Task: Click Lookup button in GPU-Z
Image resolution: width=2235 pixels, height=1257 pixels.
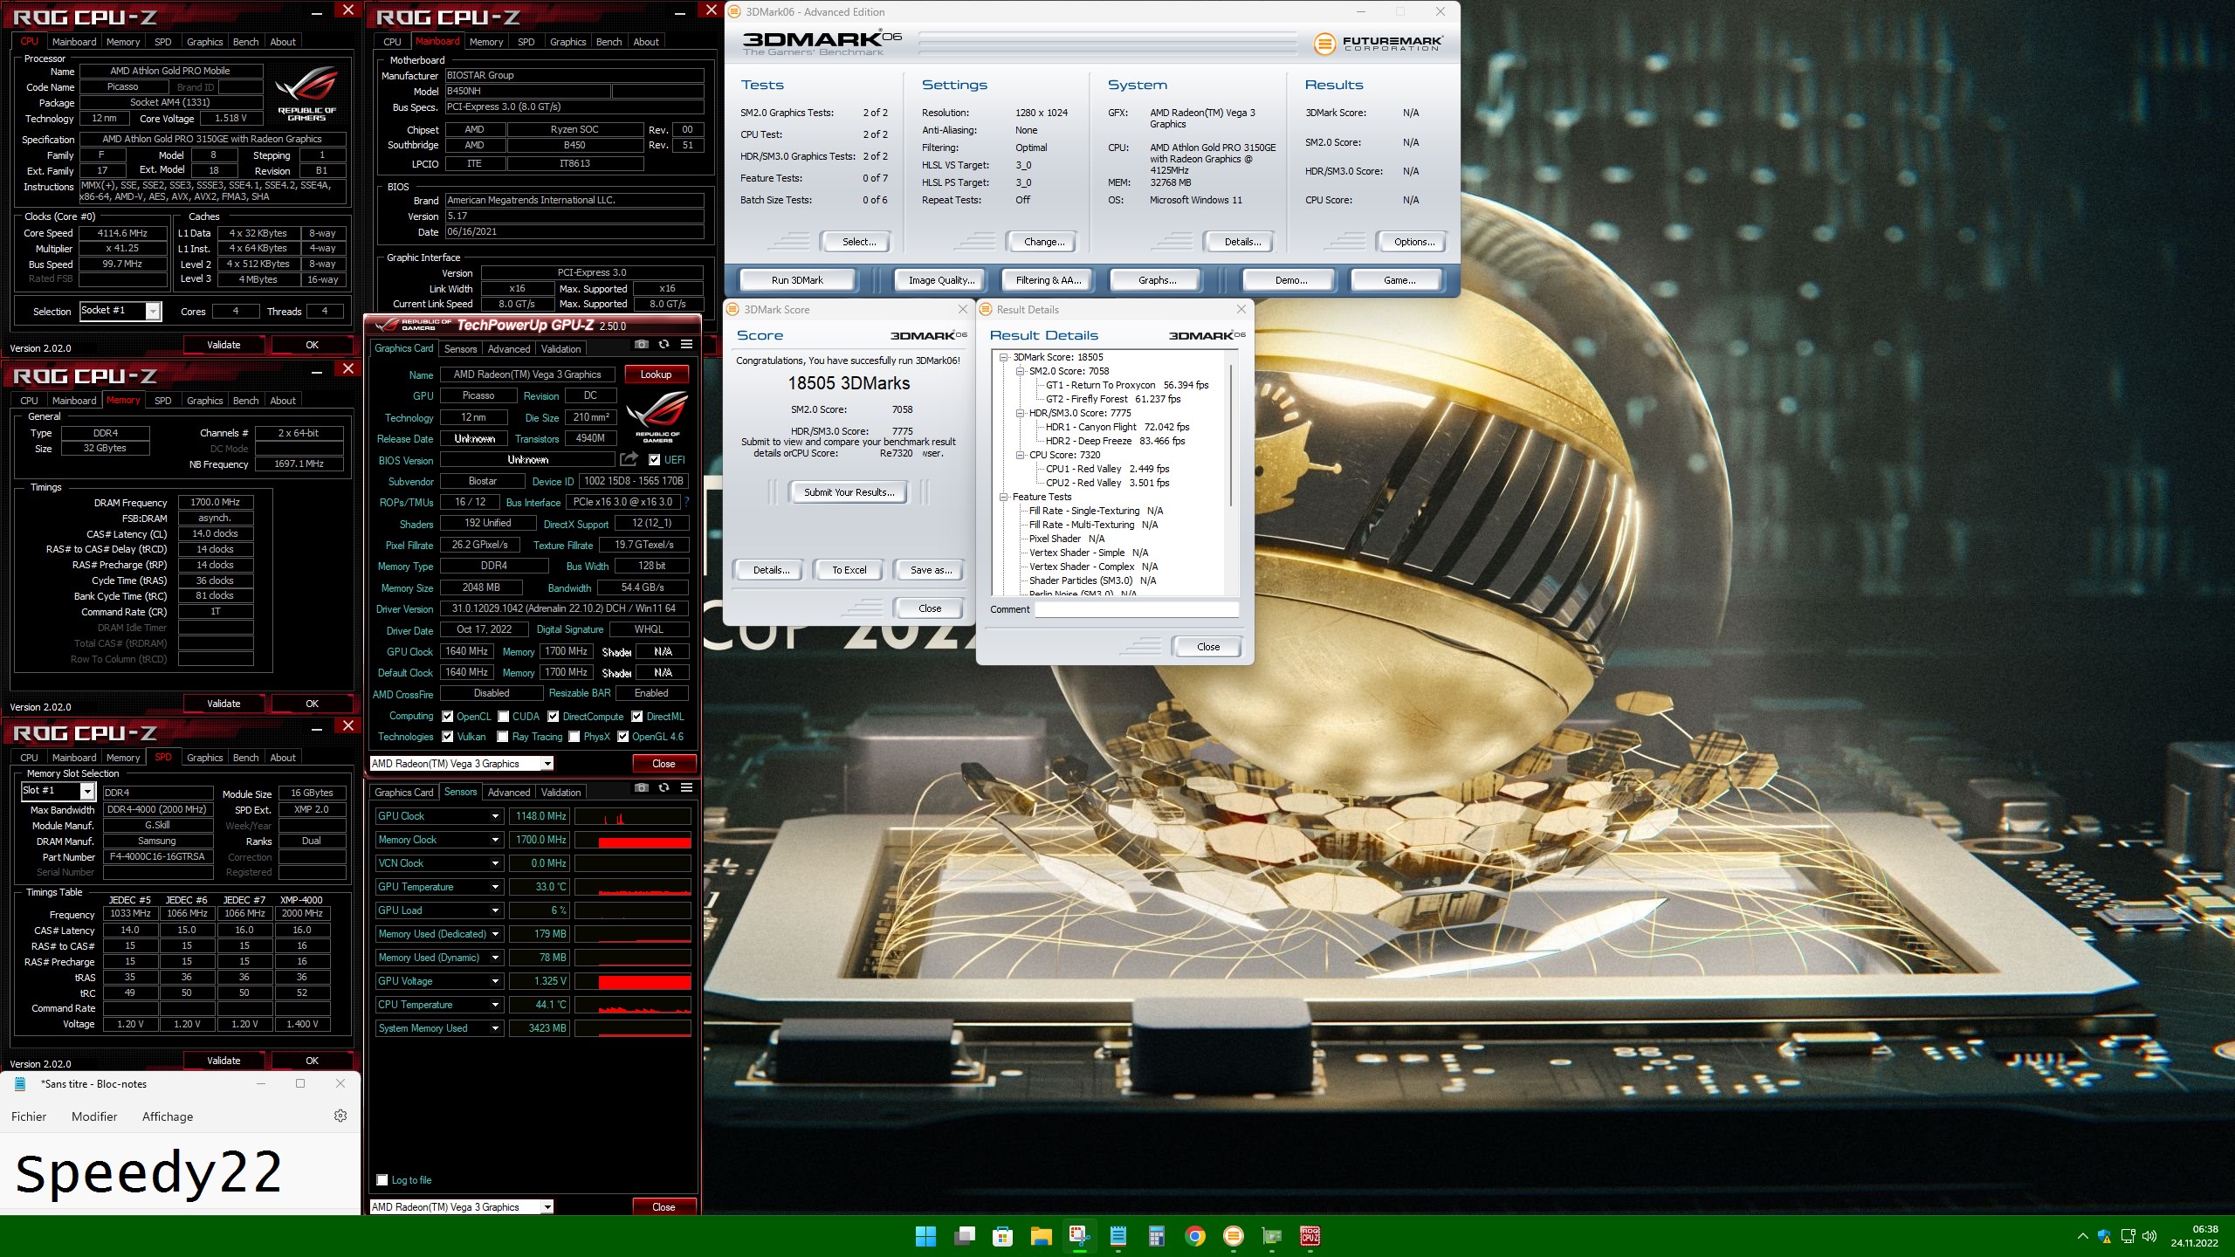Action: coord(656,374)
